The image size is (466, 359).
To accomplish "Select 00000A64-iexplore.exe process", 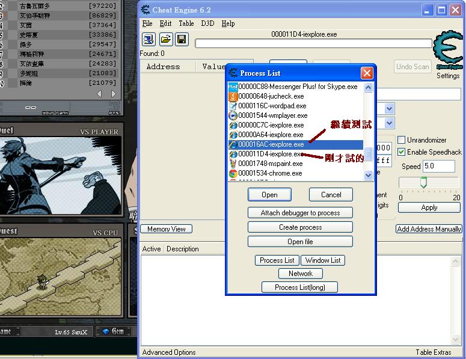I will coord(296,135).
